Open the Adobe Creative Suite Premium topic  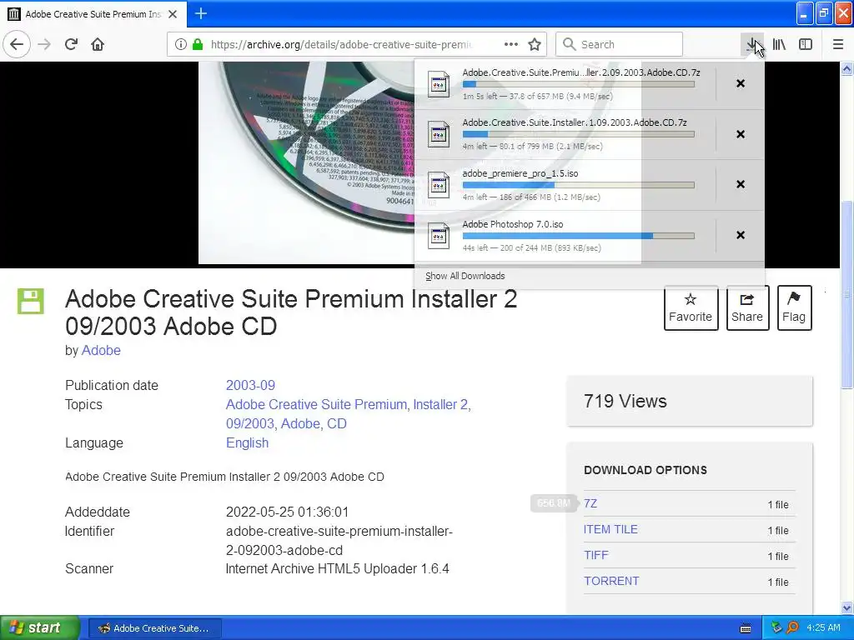click(x=316, y=404)
